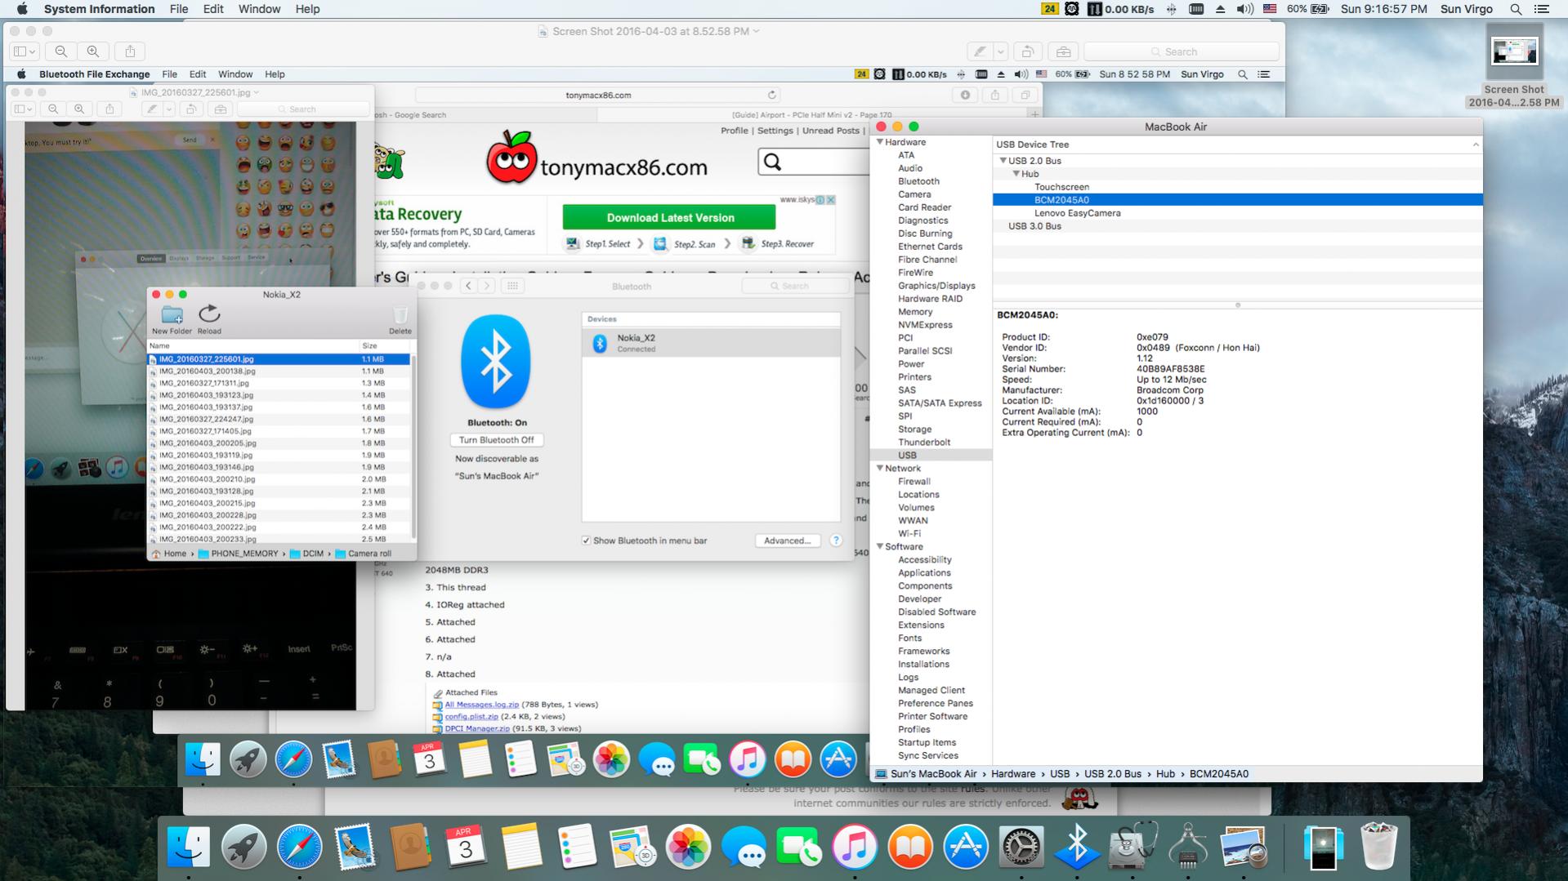
Task: Open Window menu in top menu bar
Action: [x=259, y=9]
